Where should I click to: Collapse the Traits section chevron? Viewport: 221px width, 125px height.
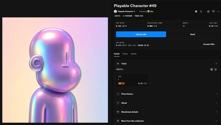pos(216,63)
